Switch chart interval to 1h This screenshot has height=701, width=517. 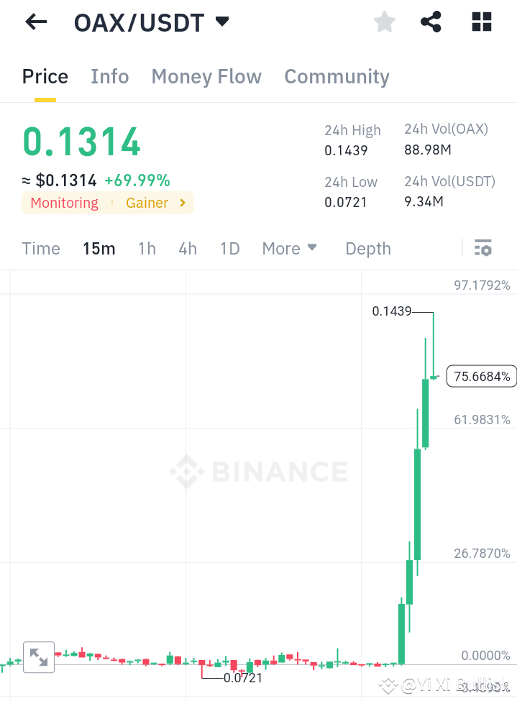[x=147, y=248]
